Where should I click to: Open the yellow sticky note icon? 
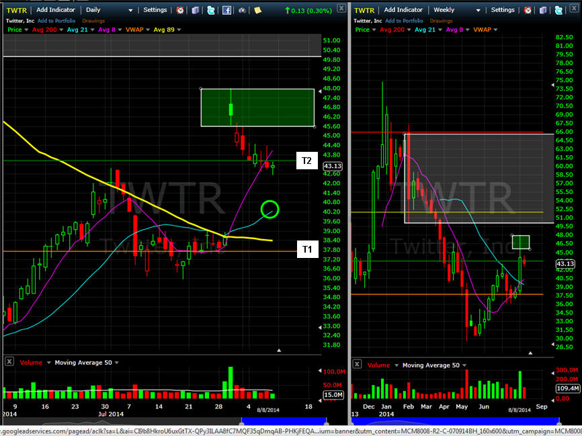pyautogui.click(x=257, y=10)
